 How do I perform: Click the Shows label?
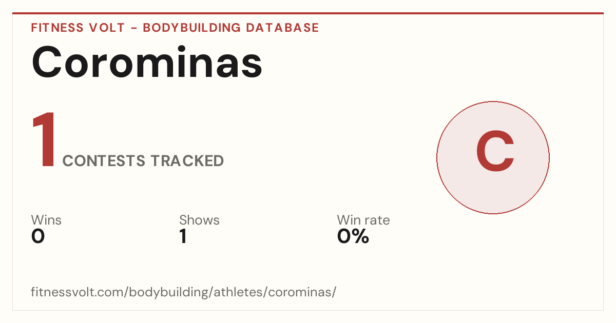(x=199, y=220)
